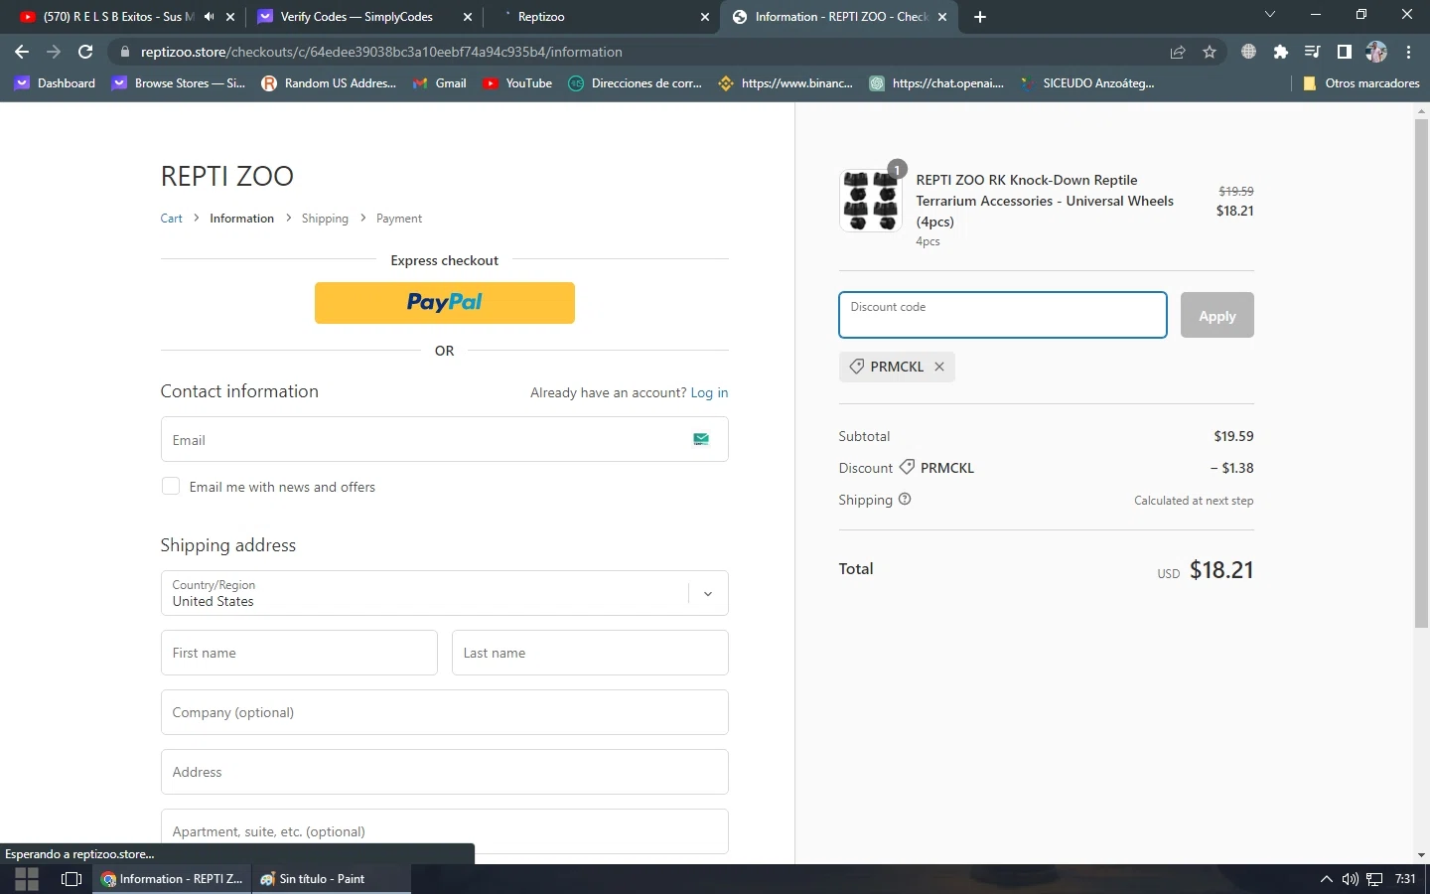This screenshot has height=894, width=1430.
Task: Go back with browser back arrow
Action: point(22,52)
